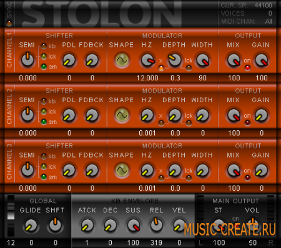Click the Channel 2 modulator SHAPE waveform
The height and width of the screenshot is (248, 281).
[122, 115]
